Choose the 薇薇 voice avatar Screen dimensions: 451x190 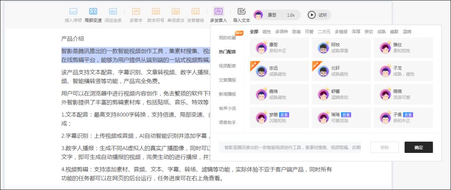(x=385, y=95)
